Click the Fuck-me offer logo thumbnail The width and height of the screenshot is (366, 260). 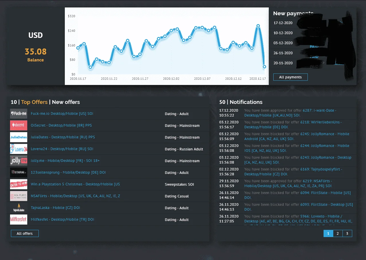click(19, 114)
